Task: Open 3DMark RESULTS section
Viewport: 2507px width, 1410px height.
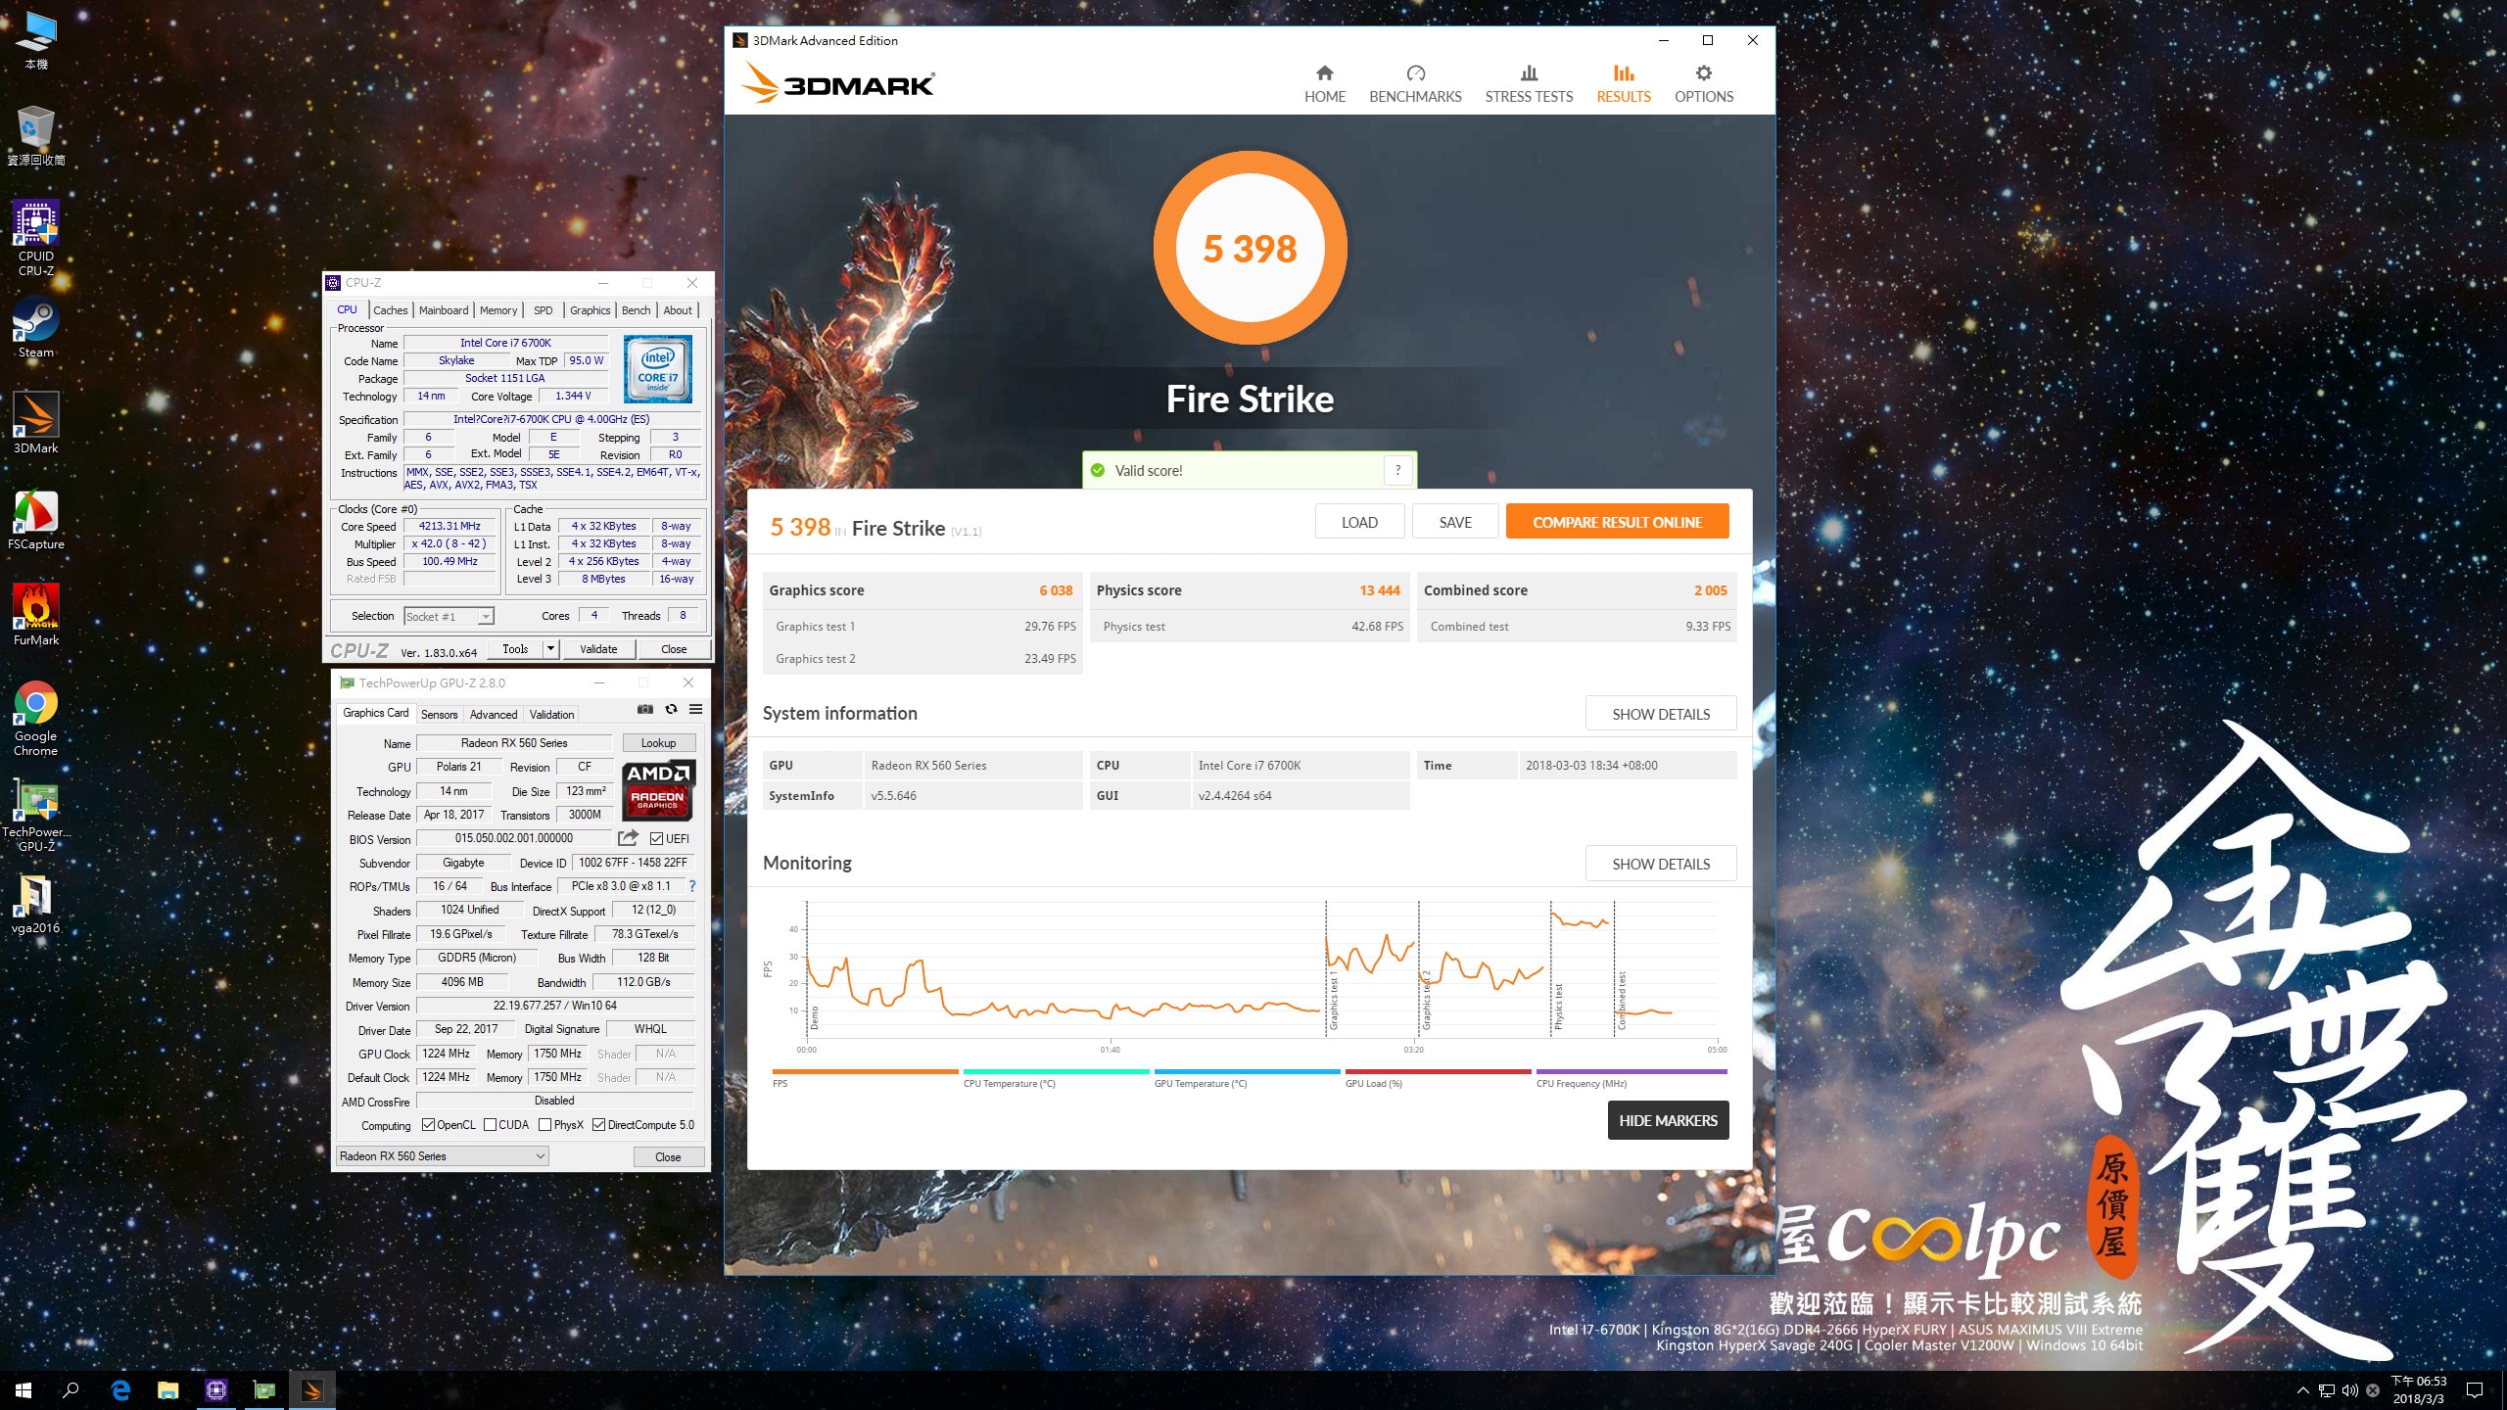Action: click(1624, 84)
